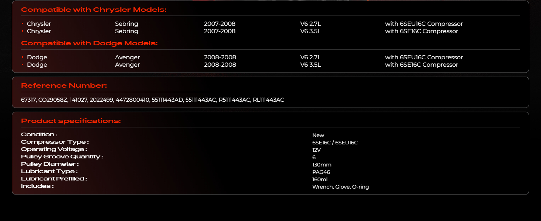The height and width of the screenshot is (221, 541).
Task: Click the "Condition :" specification label
Action: [39, 135]
